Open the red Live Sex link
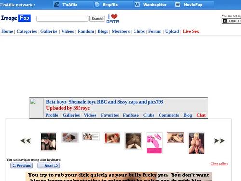Viewport: 241px width, 181px height. pos(191,31)
